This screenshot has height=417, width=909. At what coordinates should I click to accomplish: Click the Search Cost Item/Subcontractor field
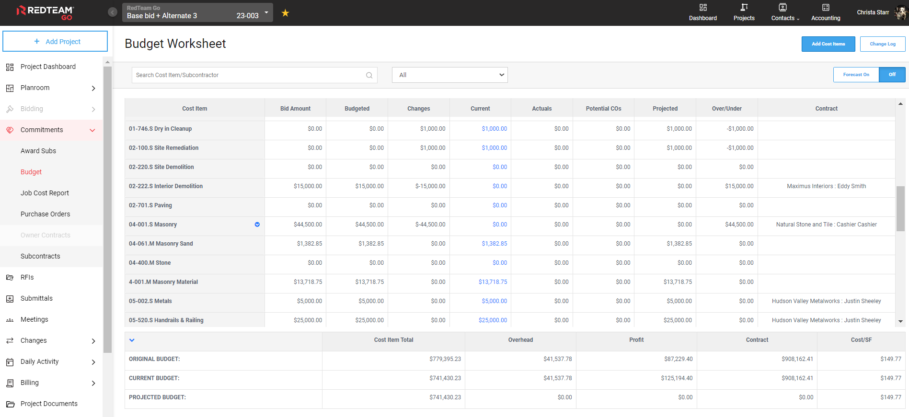249,75
